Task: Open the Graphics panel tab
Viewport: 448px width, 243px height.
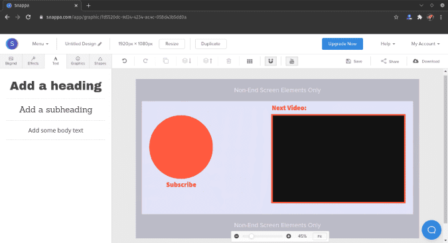Action: (78, 61)
